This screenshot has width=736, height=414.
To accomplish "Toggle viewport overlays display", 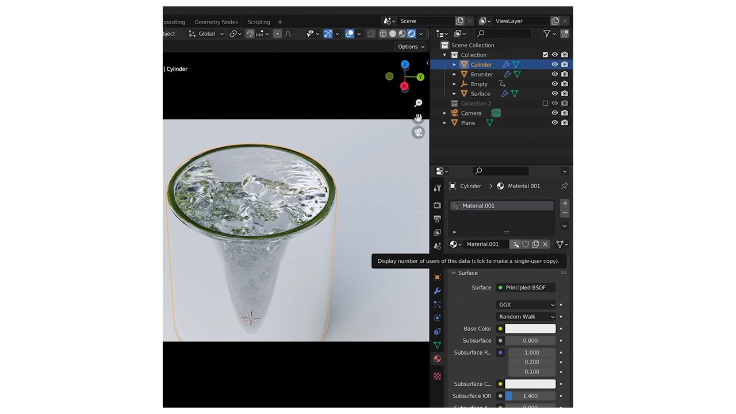I will (350, 34).
